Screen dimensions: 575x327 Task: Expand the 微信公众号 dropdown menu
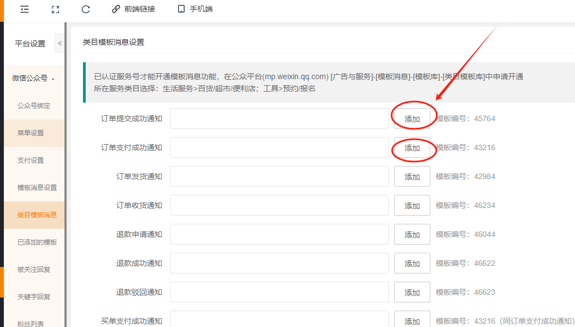click(33, 79)
